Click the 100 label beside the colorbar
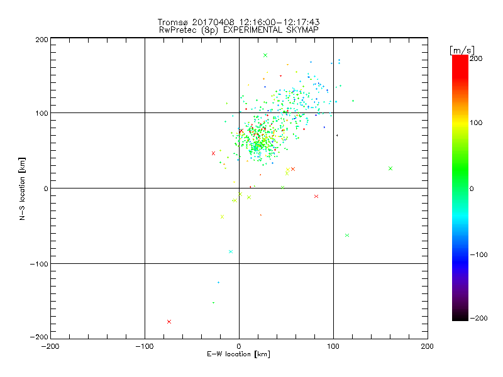This screenshot has height=377, width=503. point(476,123)
